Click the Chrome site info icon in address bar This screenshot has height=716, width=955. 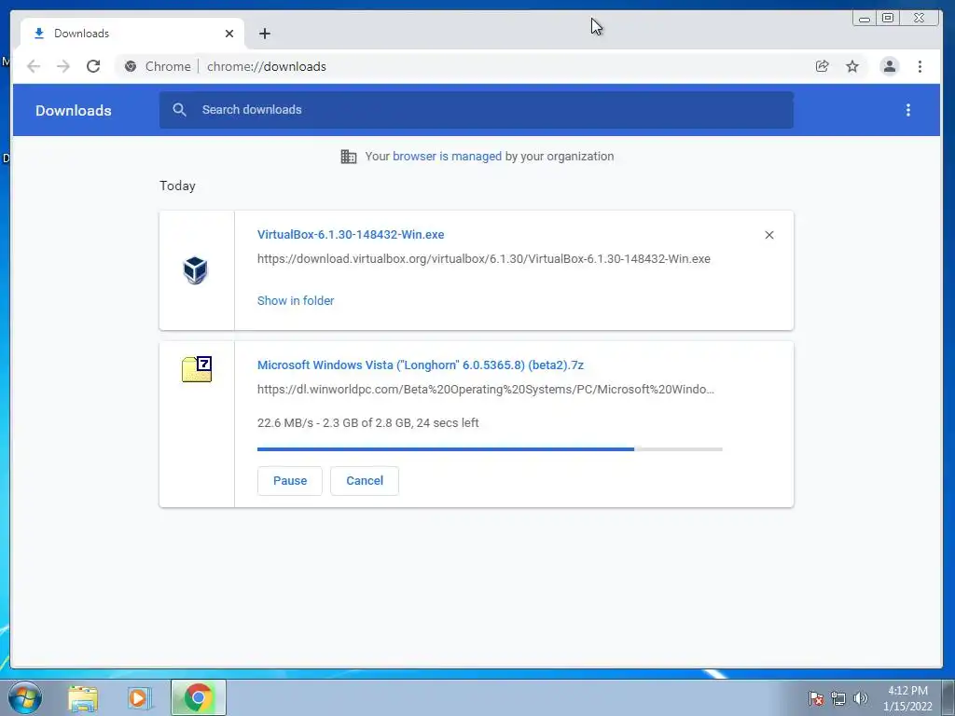[131, 66]
